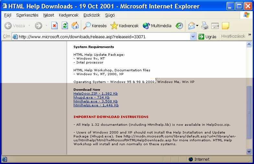This screenshot has height=164, width=254.
Task: Maximize the Internet Explorer window
Action: 239,6
